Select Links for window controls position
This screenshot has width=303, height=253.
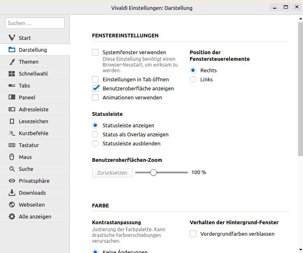click(x=193, y=79)
